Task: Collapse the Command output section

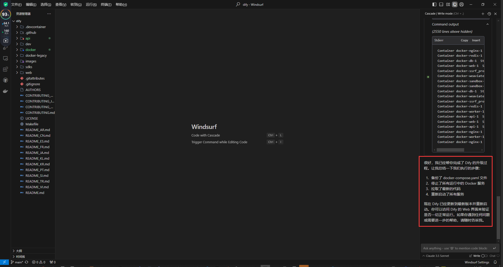Action: 487,24
